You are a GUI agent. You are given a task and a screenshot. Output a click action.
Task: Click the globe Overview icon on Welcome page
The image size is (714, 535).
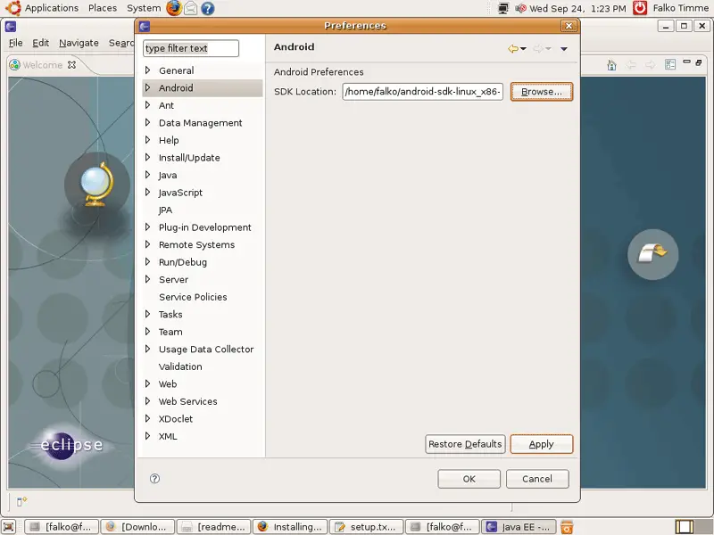[96, 185]
